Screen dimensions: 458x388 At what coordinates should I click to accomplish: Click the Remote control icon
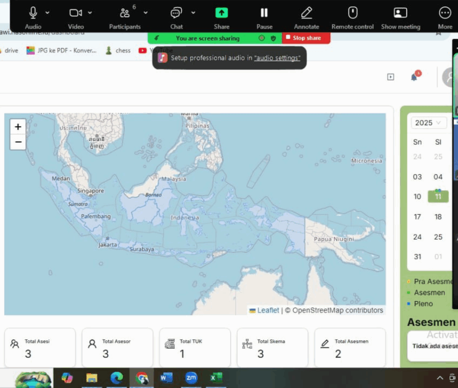click(353, 13)
